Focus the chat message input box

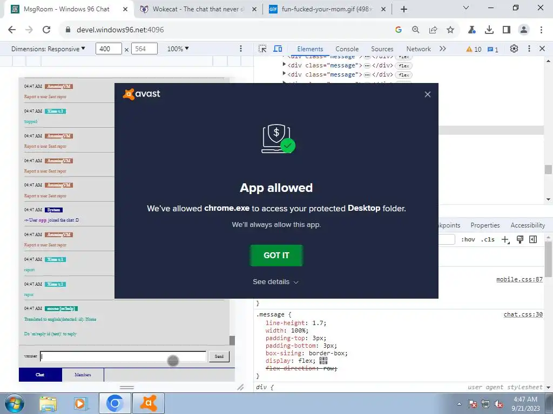coord(123,356)
